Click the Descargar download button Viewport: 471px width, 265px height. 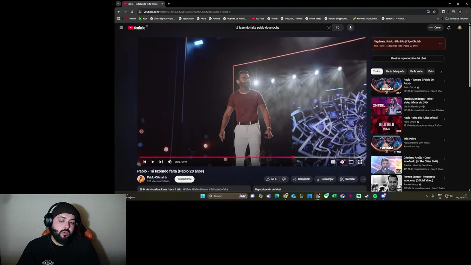coord(325,179)
